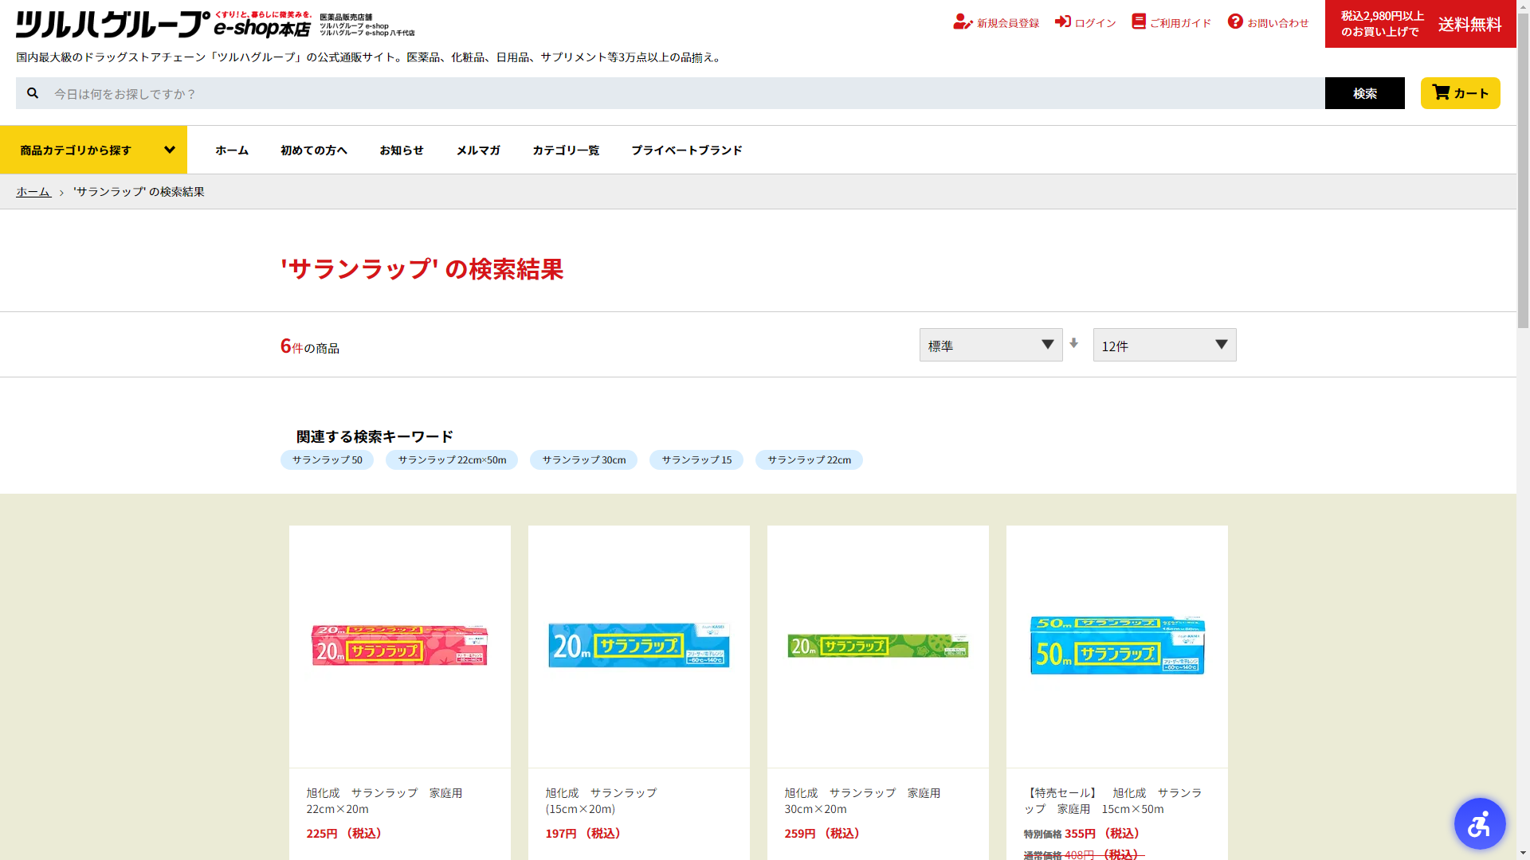This screenshot has width=1530, height=860.
Task: Click the new member registration icon
Action: coord(962,22)
